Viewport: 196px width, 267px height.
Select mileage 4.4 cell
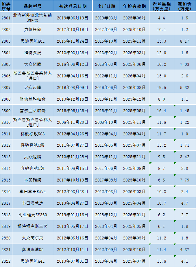tap(162, 18)
